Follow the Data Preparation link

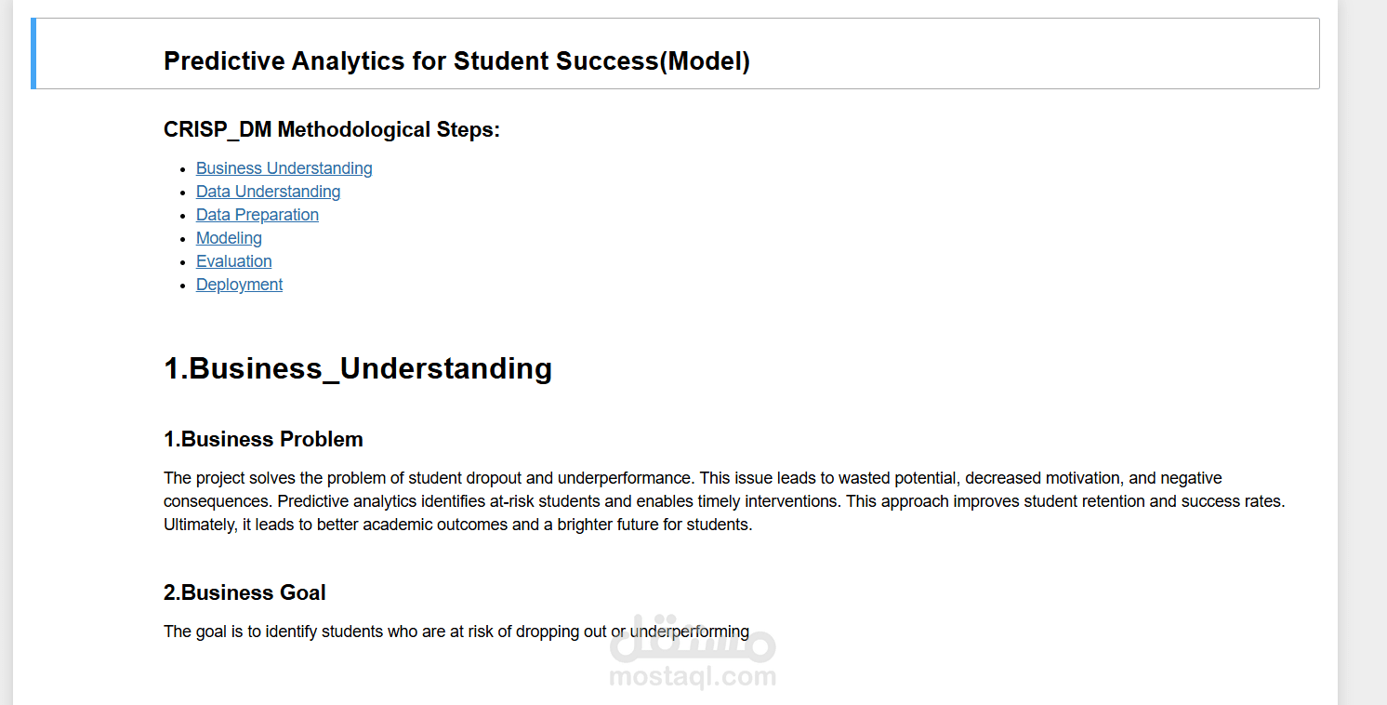[257, 215]
